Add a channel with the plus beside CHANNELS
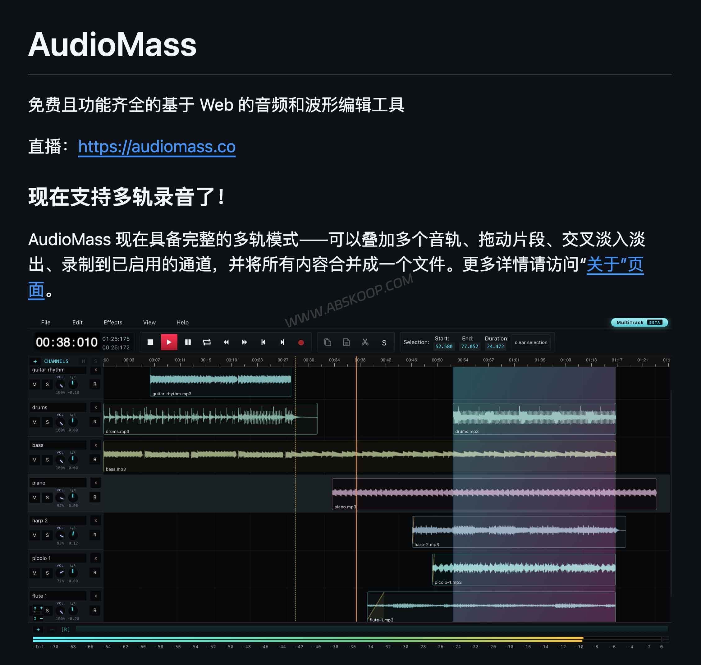 pos(35,361)
